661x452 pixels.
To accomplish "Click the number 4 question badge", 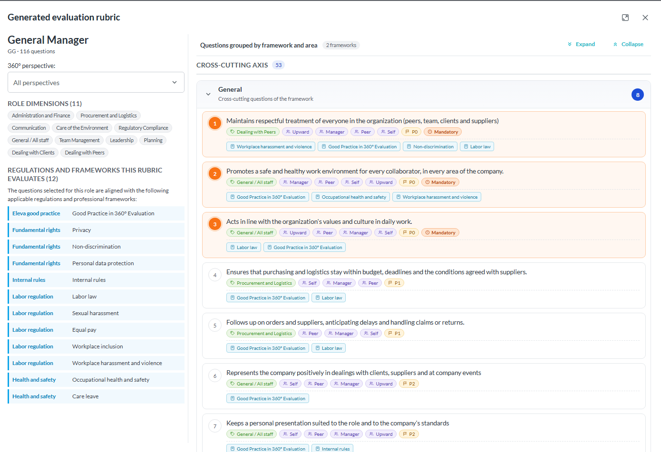I will click(x=215, y=275).
